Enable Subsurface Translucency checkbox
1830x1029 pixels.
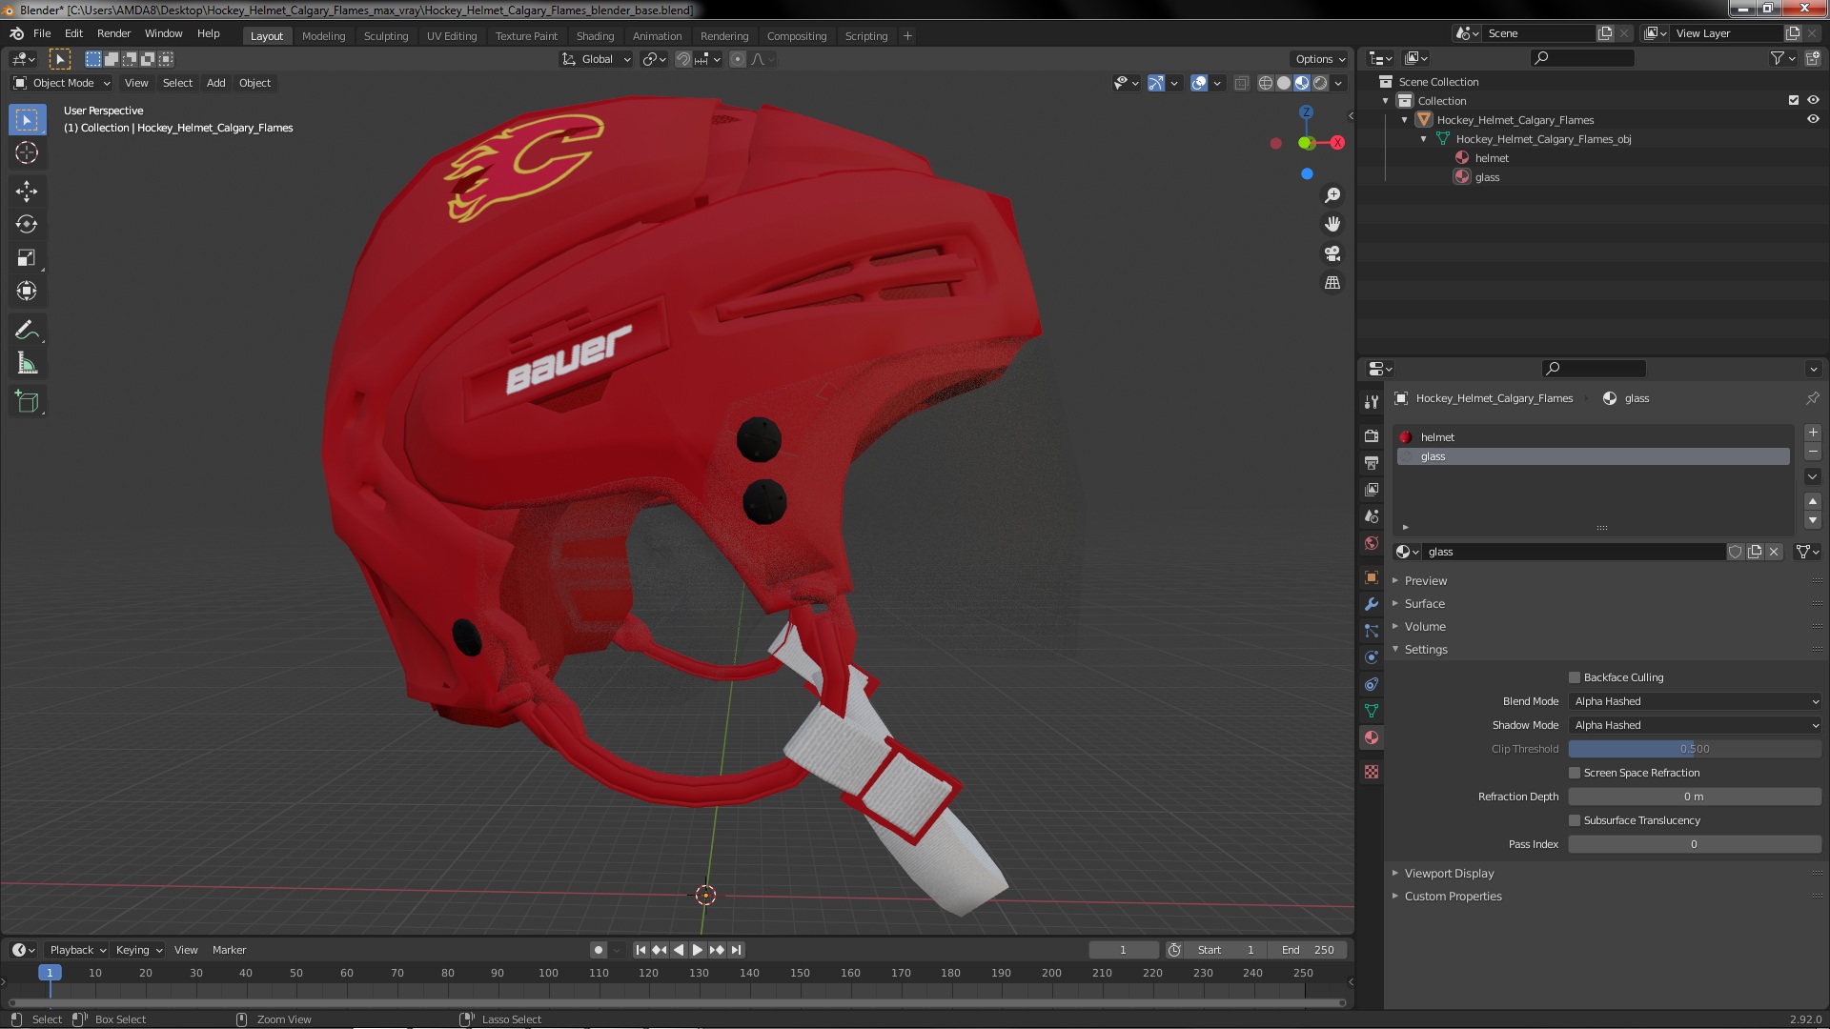pos(1575,820)
